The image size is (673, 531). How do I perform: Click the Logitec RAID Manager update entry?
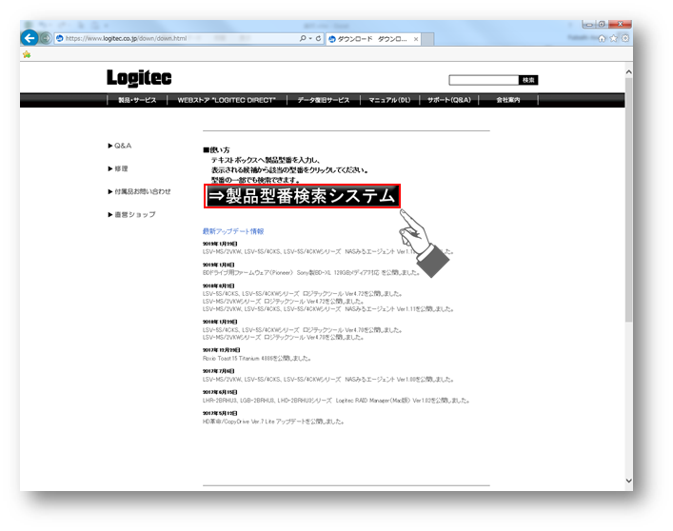tap(336, 401)
